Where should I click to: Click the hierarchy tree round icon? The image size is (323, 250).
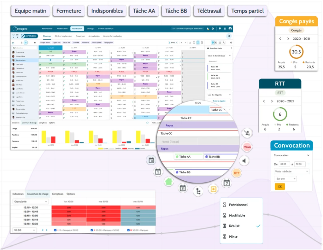[198, 191]
